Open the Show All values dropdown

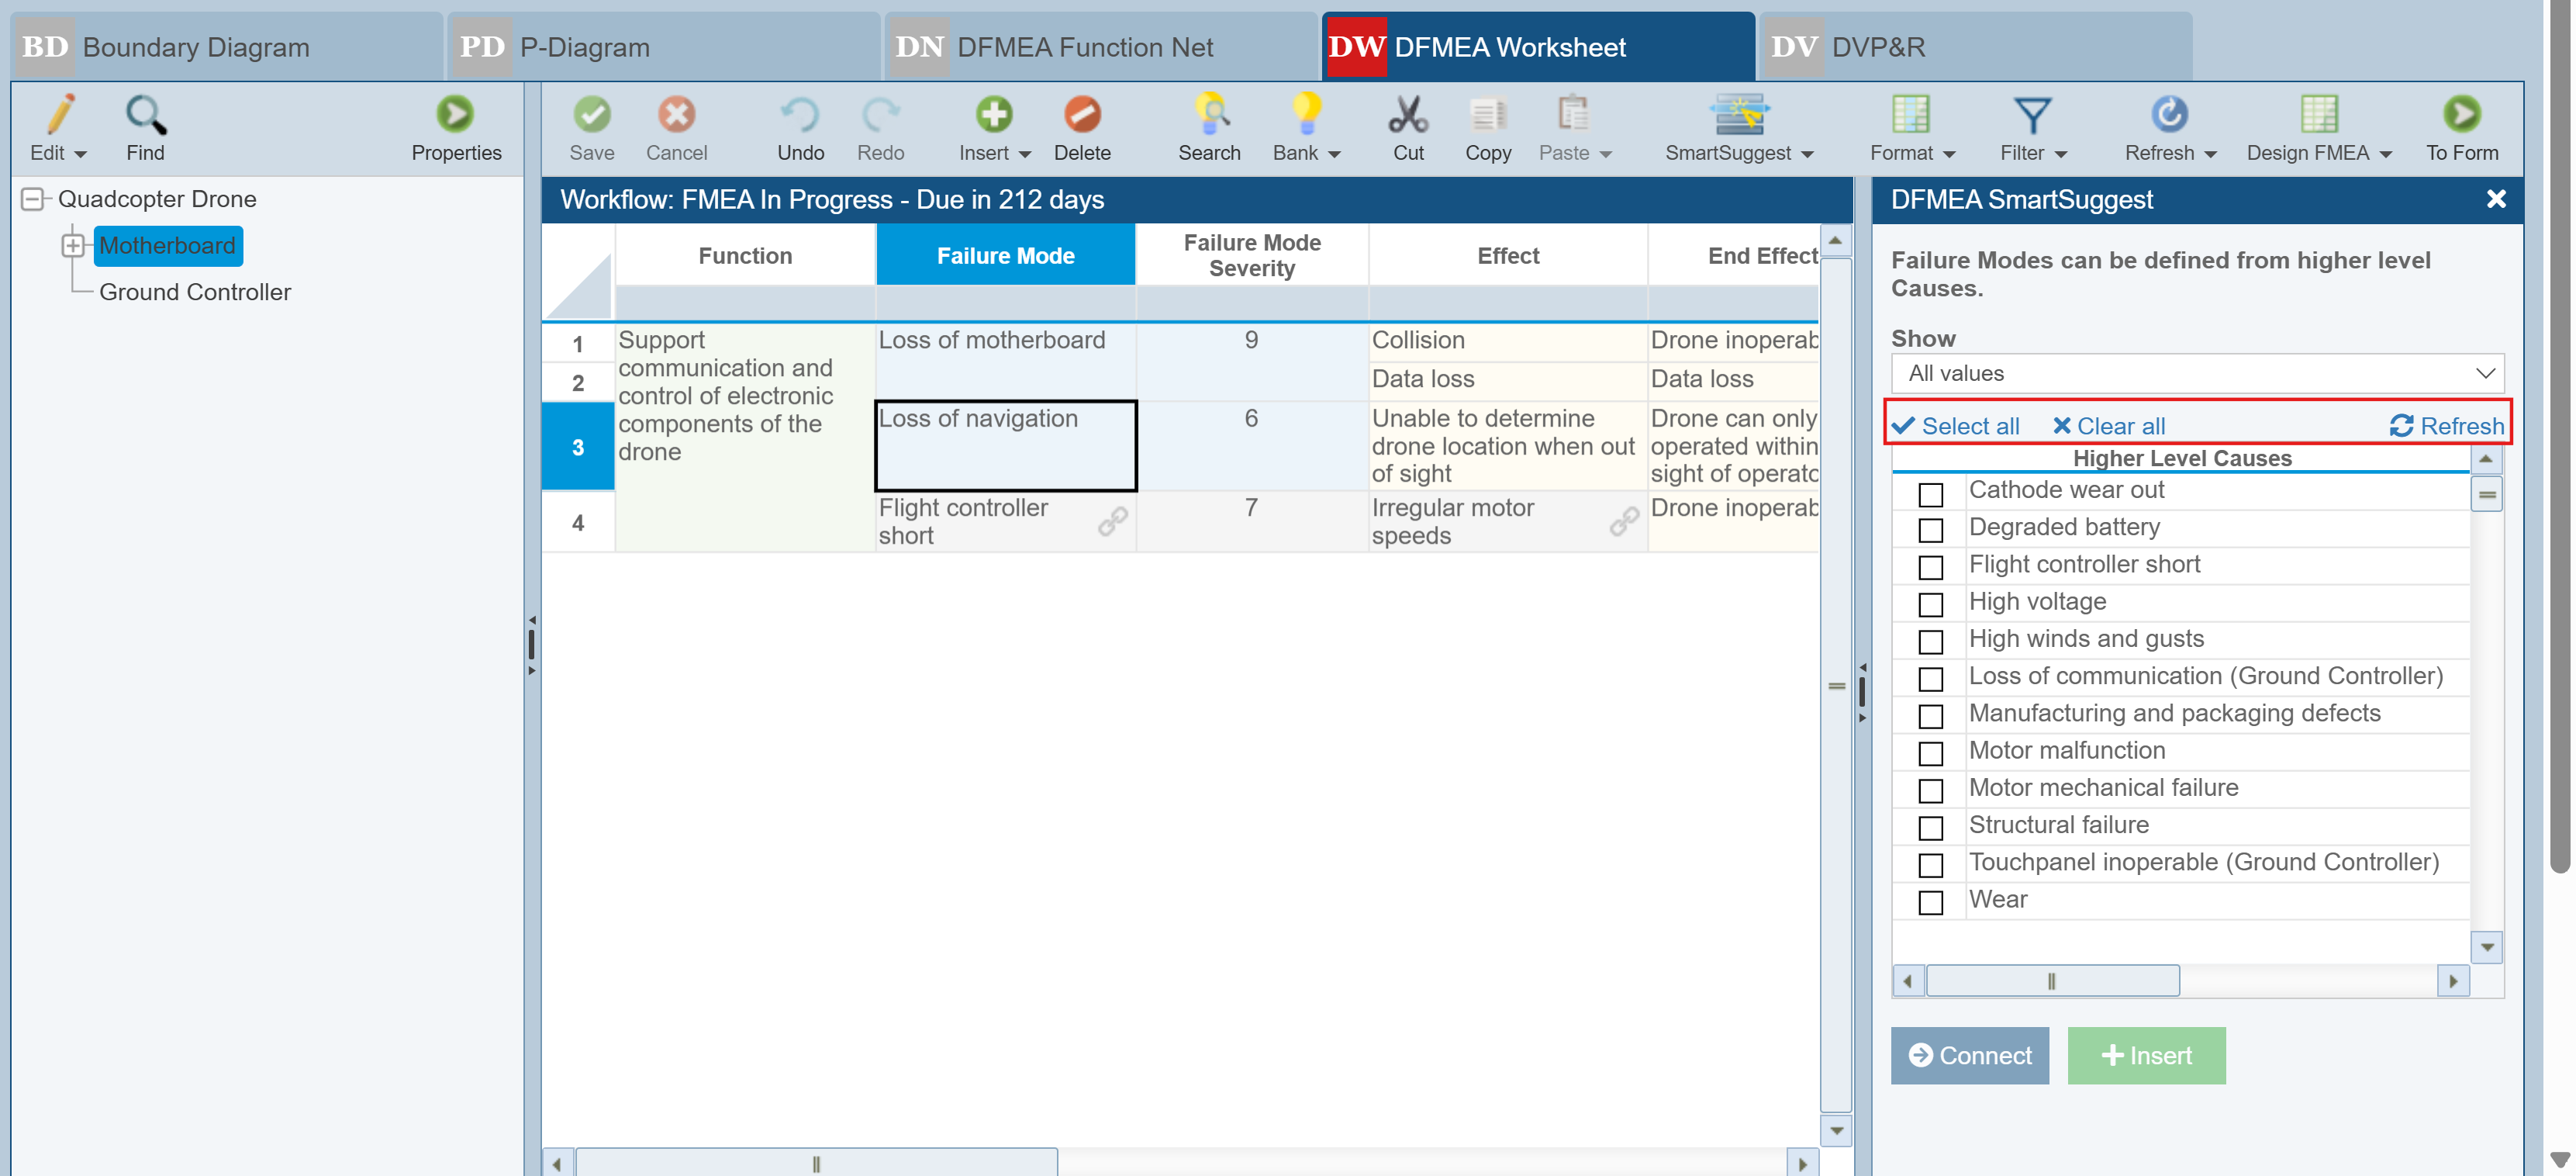[x=2197, y=373]
